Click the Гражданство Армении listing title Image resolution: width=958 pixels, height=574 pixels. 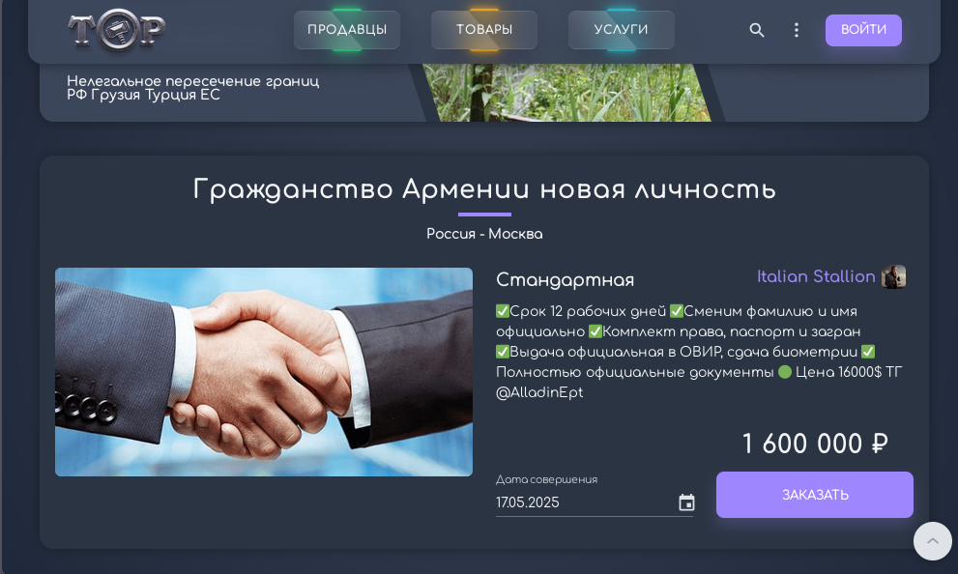[484, 189]
